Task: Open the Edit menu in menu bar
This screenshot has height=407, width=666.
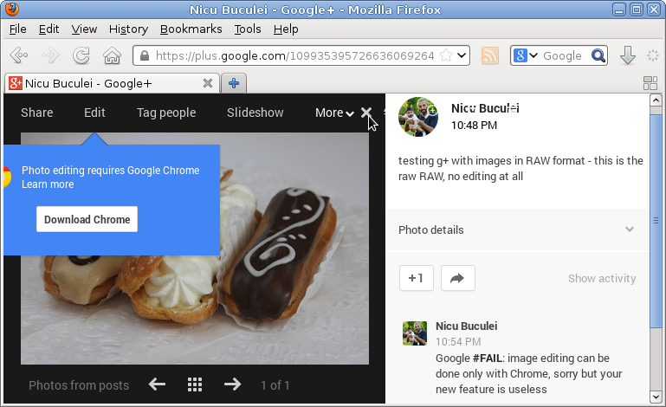Action: click(x=48, y=29)
